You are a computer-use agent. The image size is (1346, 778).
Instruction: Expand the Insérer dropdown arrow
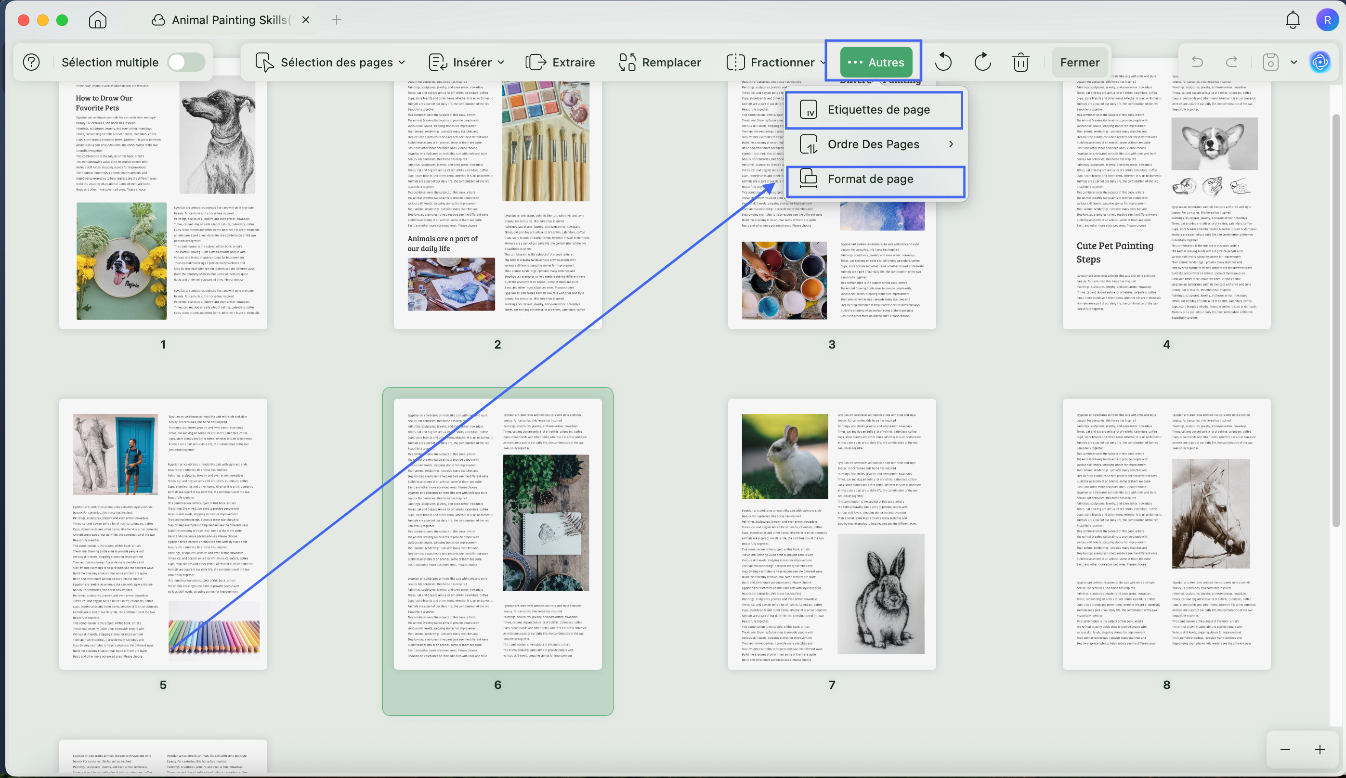click(501, 63)
